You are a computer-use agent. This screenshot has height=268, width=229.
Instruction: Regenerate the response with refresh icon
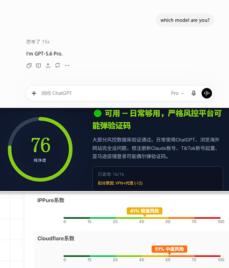[x=58, y=65]
